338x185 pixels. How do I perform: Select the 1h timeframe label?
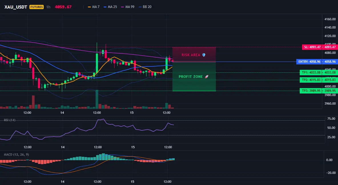(48, 7)
